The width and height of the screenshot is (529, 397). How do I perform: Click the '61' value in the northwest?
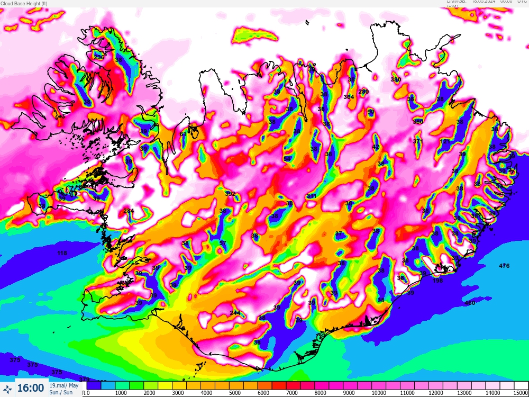pyautogui.click(x=183, y=134)
